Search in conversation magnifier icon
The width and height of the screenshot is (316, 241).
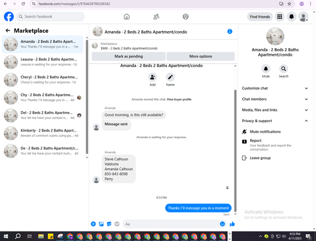click(284, 69)
